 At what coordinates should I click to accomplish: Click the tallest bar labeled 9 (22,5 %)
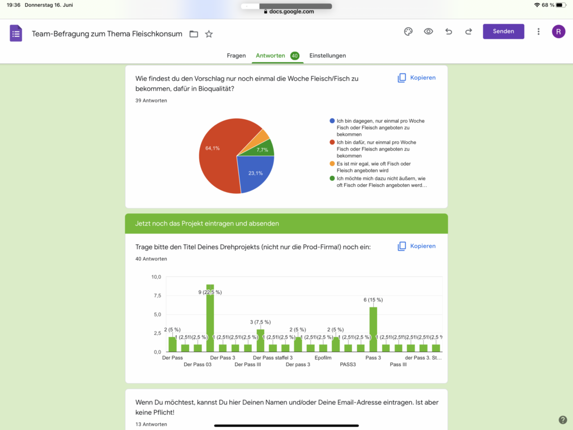(x=210, y=318)
